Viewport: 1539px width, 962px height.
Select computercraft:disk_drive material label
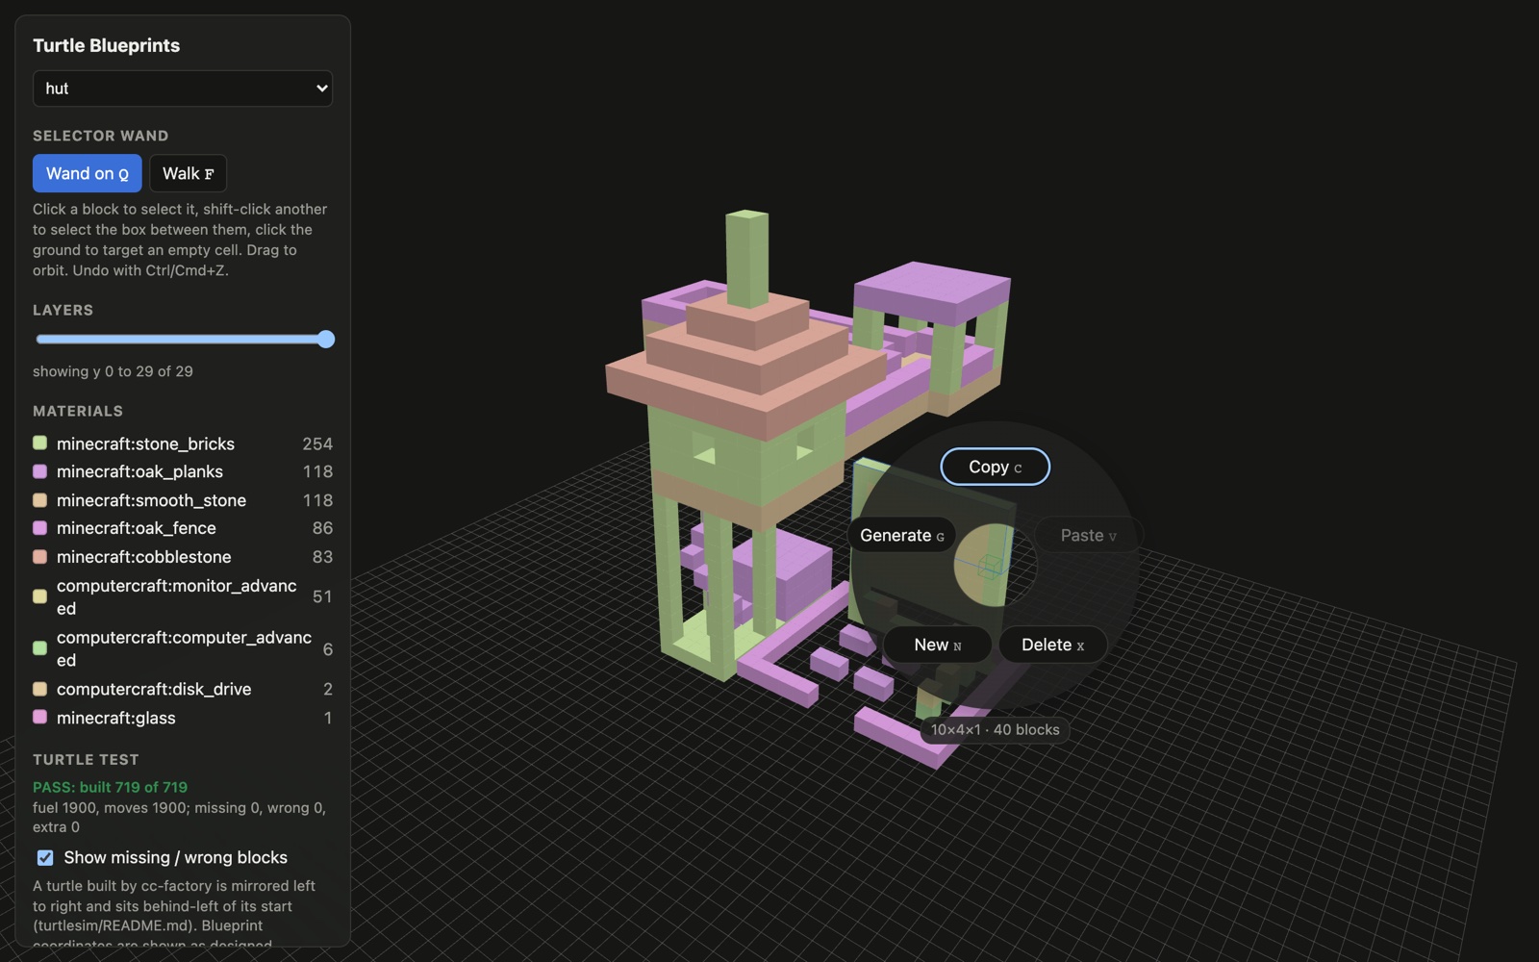tap(154, 689)
